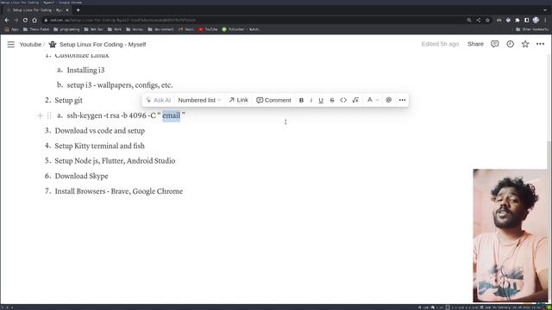Open the Gmail bookmark
Image resolution: width=552 pixels, height=310 pixels.
(x=186, y=29)
